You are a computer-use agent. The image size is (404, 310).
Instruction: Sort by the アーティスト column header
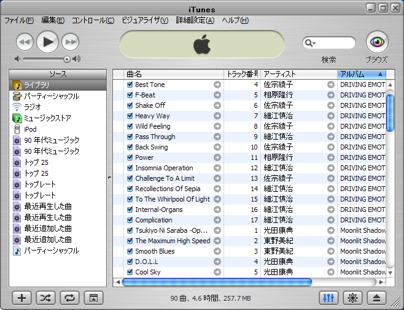click(x=299, y=74)
